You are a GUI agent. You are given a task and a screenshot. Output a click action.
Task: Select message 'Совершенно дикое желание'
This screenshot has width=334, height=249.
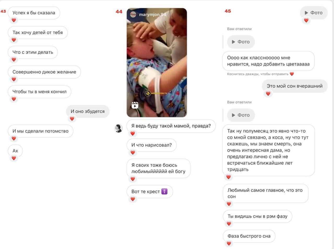(x=44, y=72)
